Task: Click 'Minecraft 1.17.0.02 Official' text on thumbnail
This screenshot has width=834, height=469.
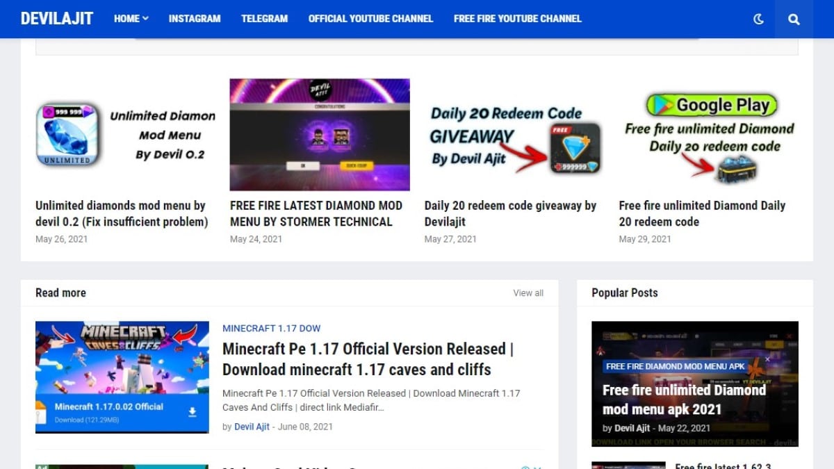Action: coord(109,406)
